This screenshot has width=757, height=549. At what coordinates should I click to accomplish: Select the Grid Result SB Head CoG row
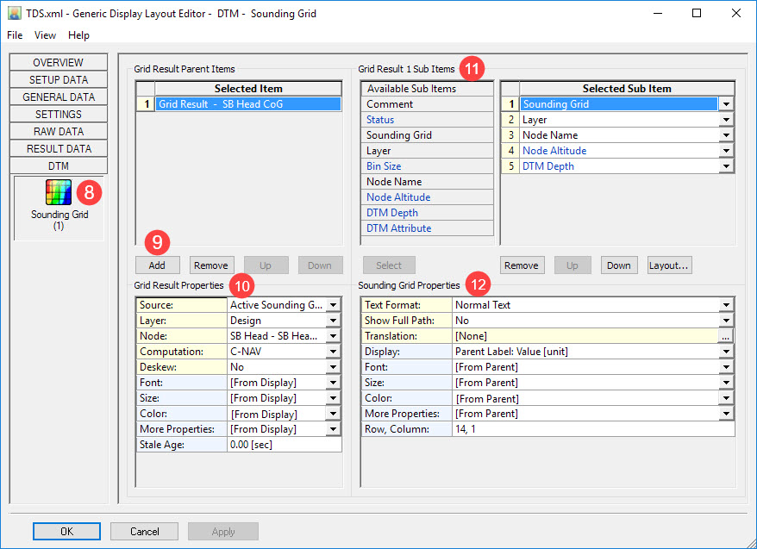[x=248, y=104]
